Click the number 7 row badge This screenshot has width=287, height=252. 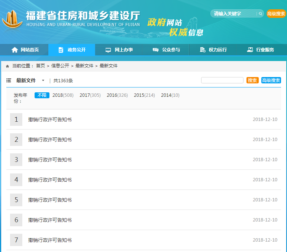tap(16, 240)
